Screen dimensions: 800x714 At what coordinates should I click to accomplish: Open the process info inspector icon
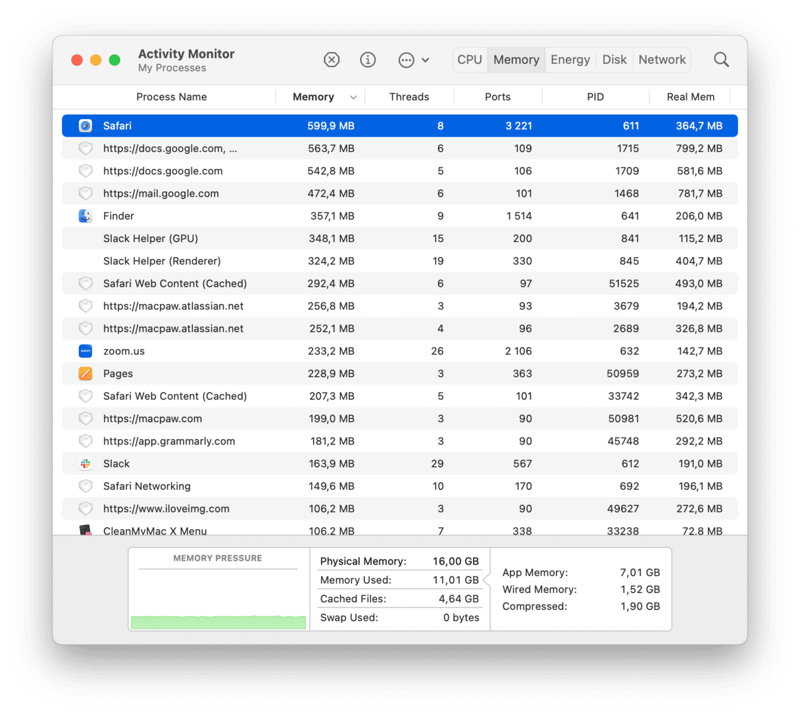pyautogui.click(x=368, y=60)
